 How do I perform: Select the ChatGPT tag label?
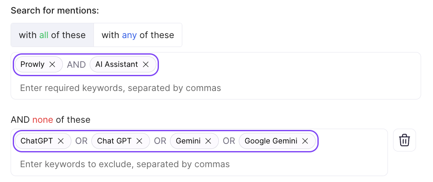[x=37, y=141]
